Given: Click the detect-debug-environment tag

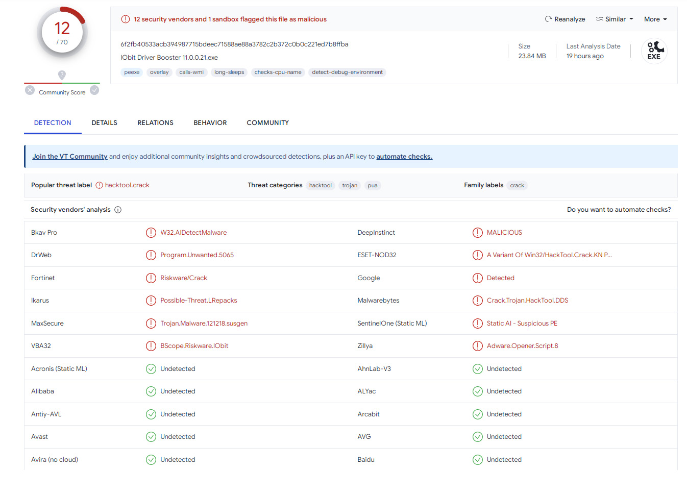Looking at the screenshot, I should click(348, 72).
